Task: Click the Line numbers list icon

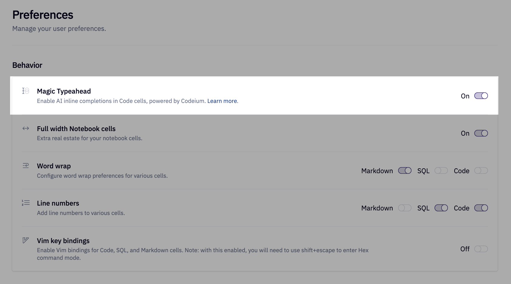Action: pyautogui.click(x=26, y=203)
